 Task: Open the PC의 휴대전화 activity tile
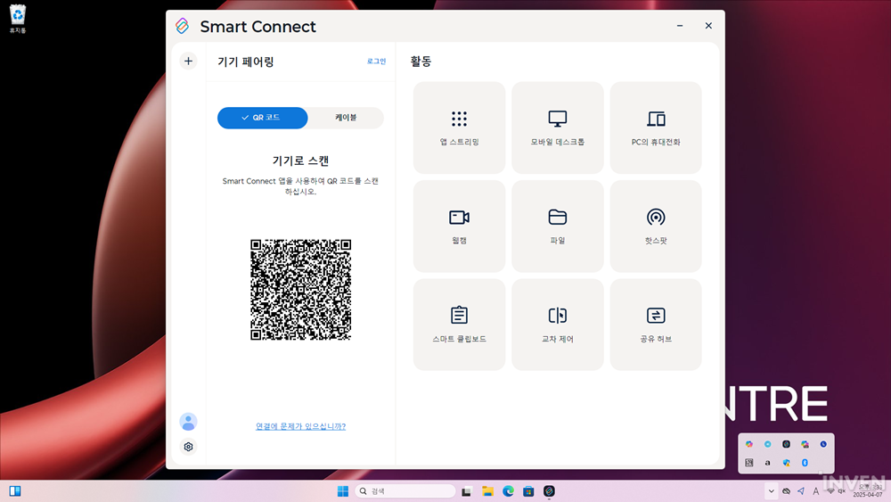coord(656,128)
